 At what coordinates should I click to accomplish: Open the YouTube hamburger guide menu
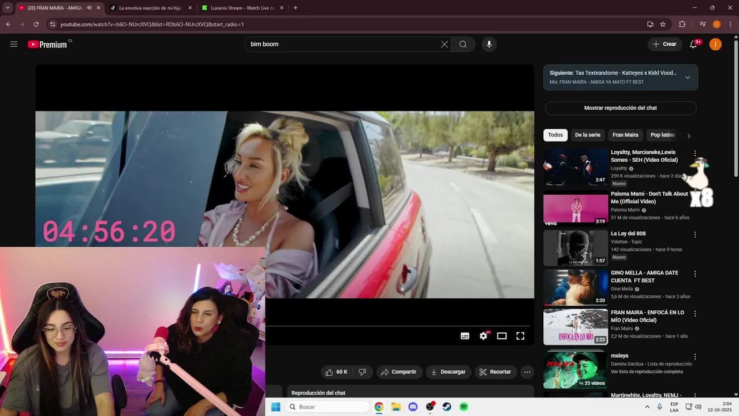[x=14, y=44]
